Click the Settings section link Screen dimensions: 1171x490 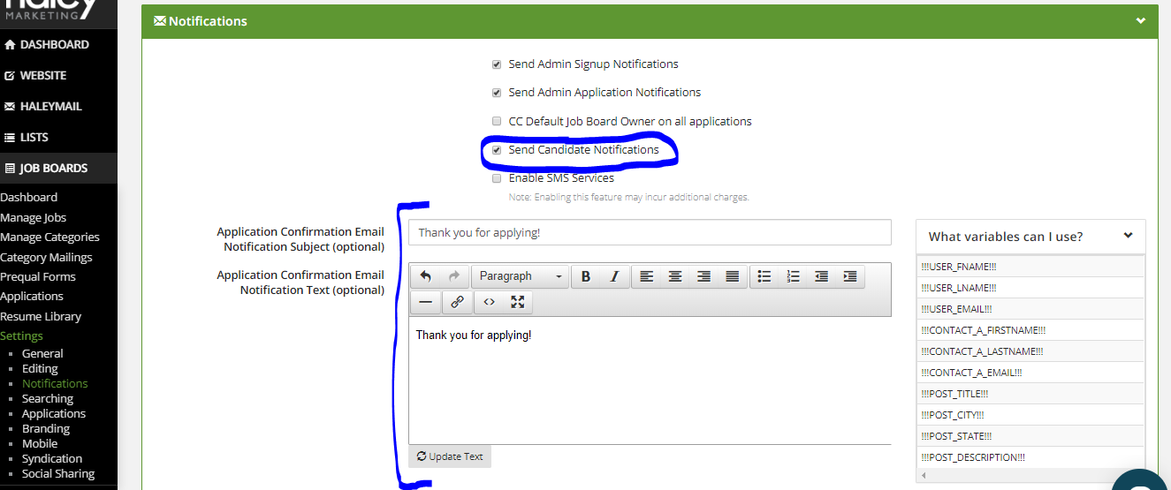click(x=21, y=335)
